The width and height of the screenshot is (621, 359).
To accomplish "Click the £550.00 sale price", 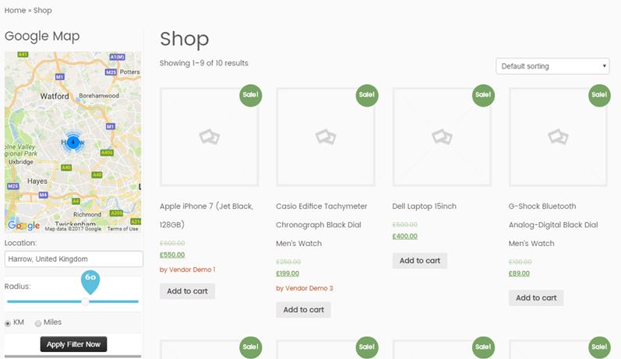I will pos(172,255).
